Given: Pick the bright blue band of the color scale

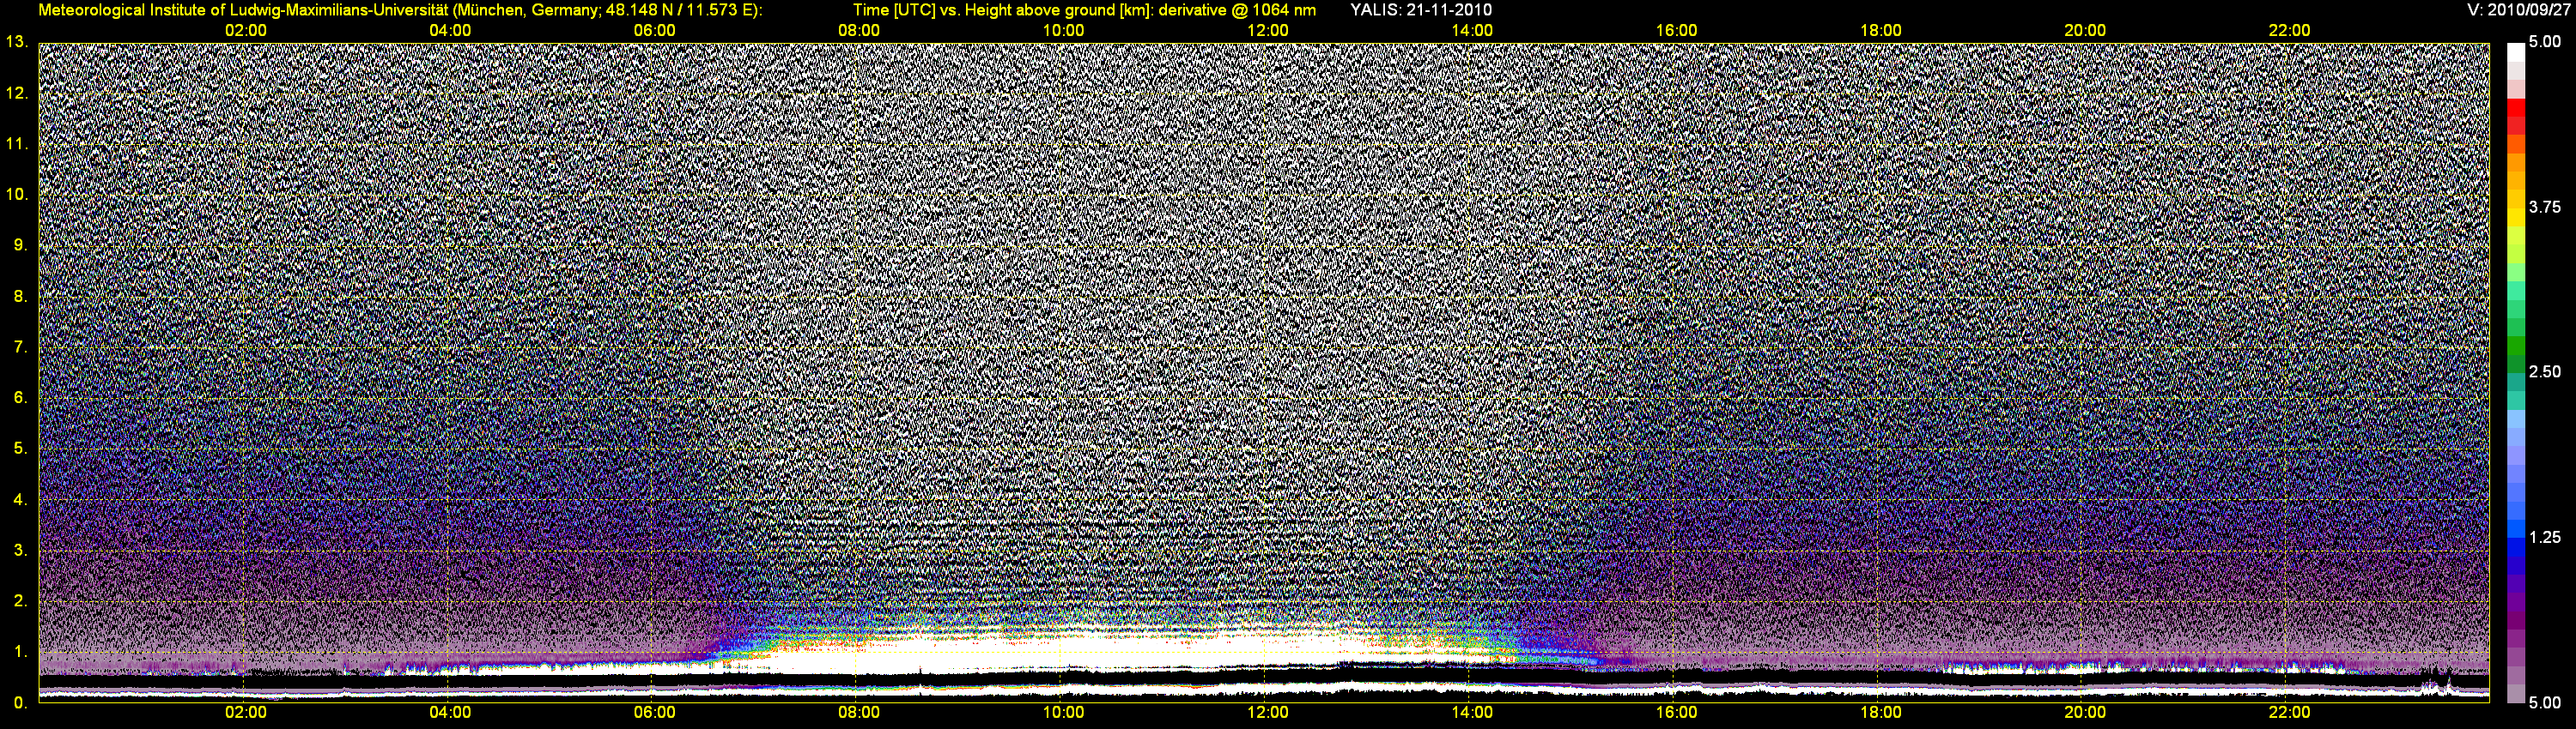Looking at the screenshot, I should coord(2515,529).
